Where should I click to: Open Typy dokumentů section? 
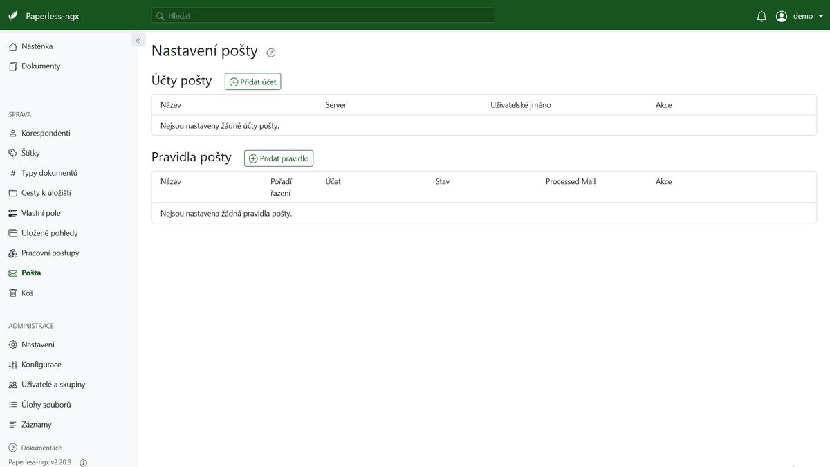coord(49,173)
